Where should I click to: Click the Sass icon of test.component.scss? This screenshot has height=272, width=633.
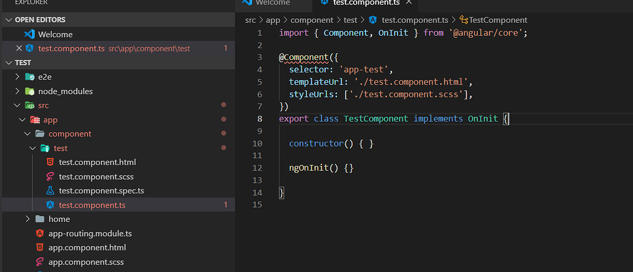point(50,176)
